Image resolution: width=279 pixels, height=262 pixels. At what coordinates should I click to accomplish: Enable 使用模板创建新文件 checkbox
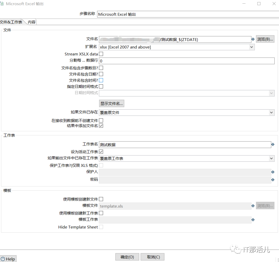tap(101, 199)
